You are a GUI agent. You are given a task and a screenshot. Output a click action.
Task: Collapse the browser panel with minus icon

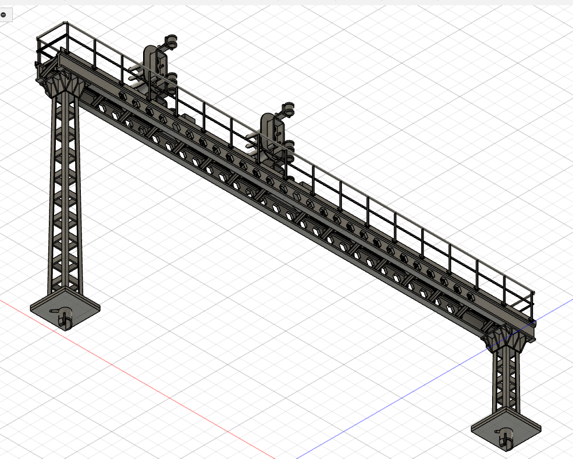point(3,14)
